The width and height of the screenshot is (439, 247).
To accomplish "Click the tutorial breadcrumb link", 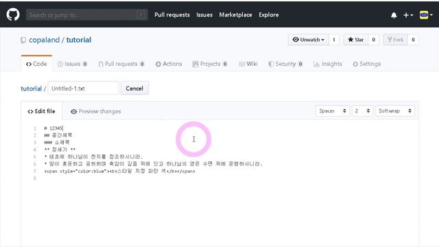I will pyautogui.click(x=31, y=89).
